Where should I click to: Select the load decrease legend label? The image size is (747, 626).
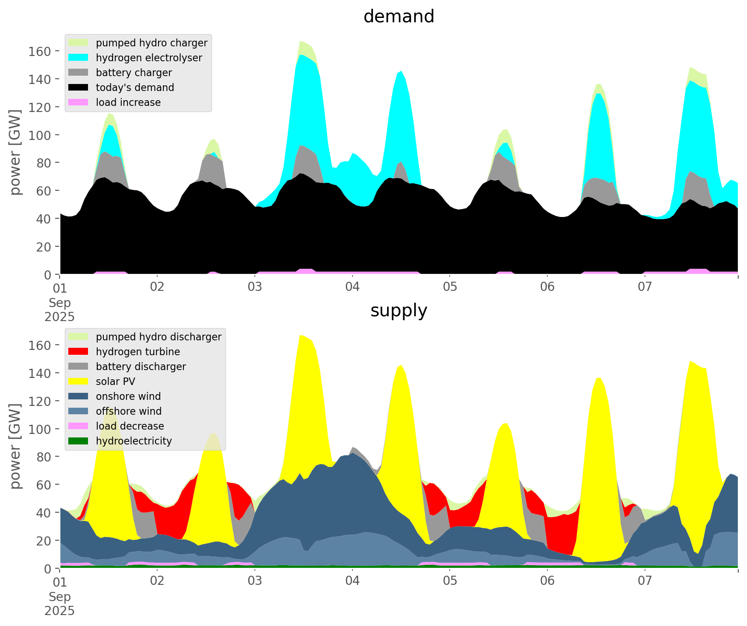point(130,426)
